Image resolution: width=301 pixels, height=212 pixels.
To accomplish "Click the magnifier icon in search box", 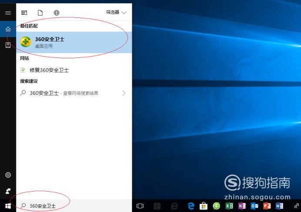I will (23, 205).
